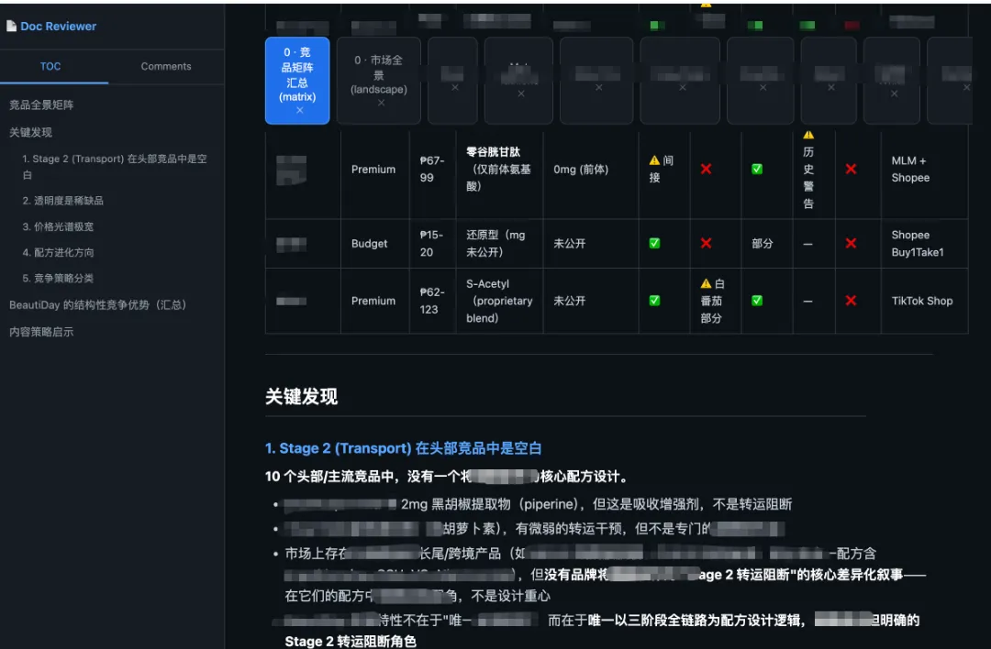The image size is (991, 649).
Task: Select the TOC tab
Action: [51, 66]
